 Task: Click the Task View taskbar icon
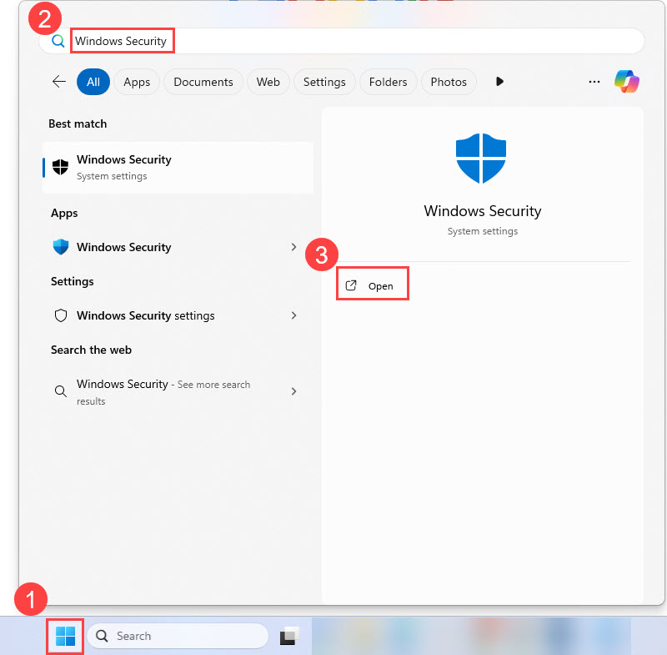coord(289,637)
